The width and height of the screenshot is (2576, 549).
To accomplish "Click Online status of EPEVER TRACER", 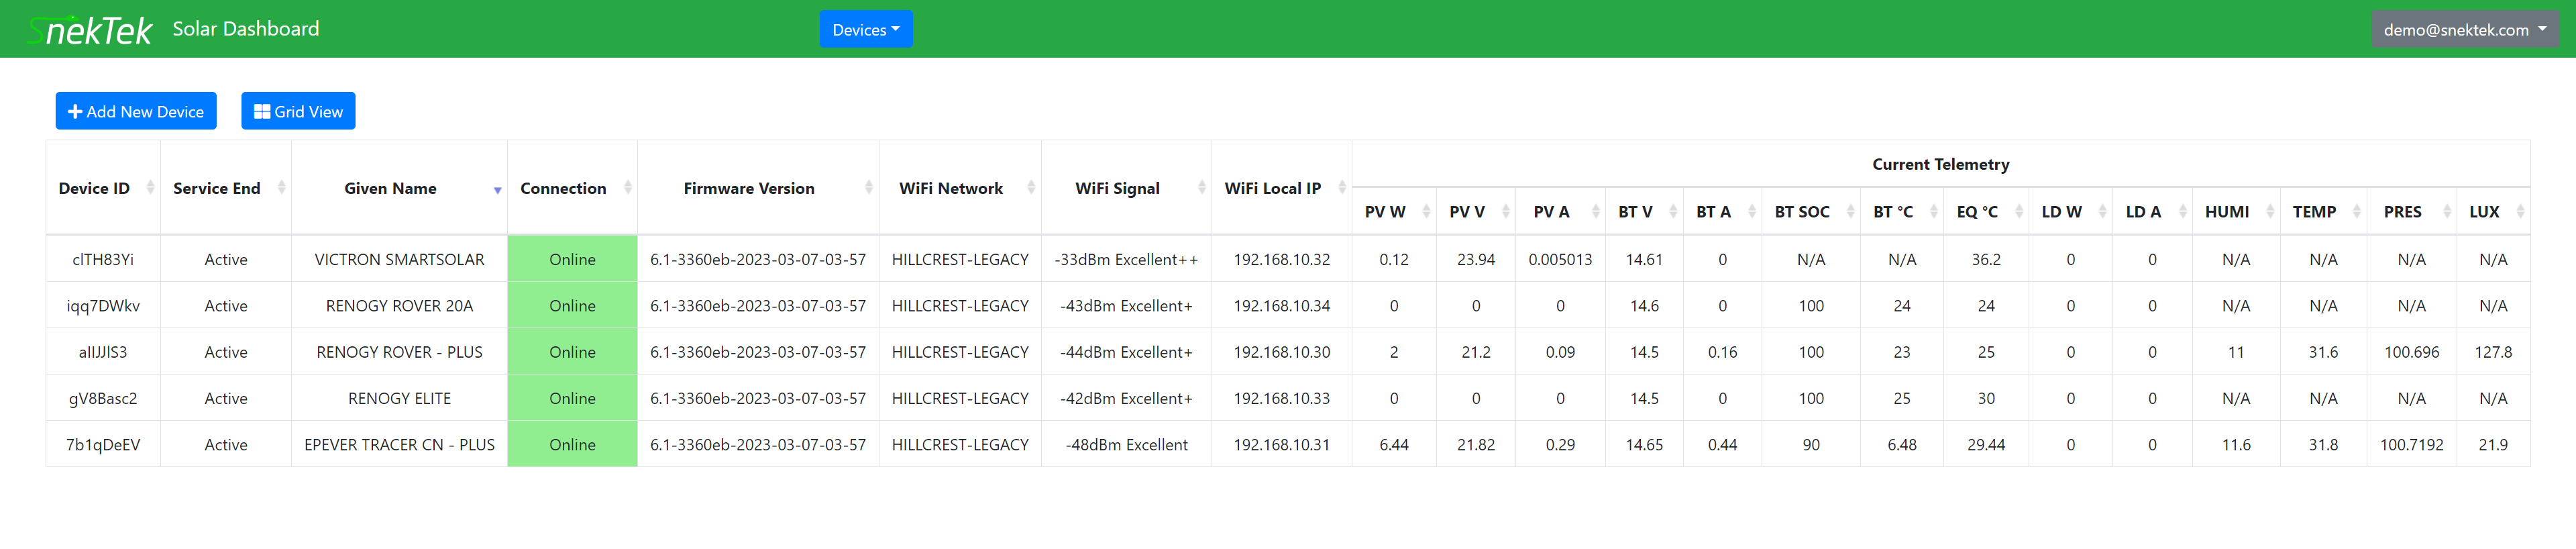I will pyautogui.click(x=573, y=445).
